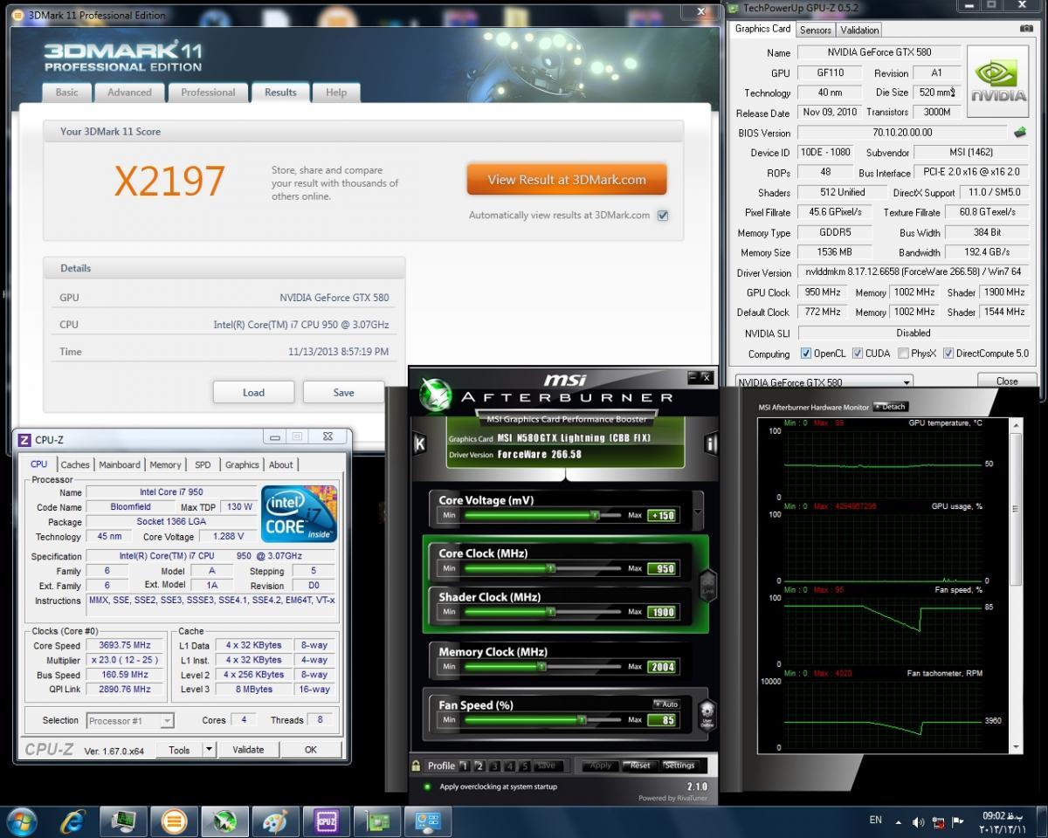The height and width of the screenshot is (838, 1048).
Task: Open the CPU-Z taskbar icon
Action: (x=326, y=821)
